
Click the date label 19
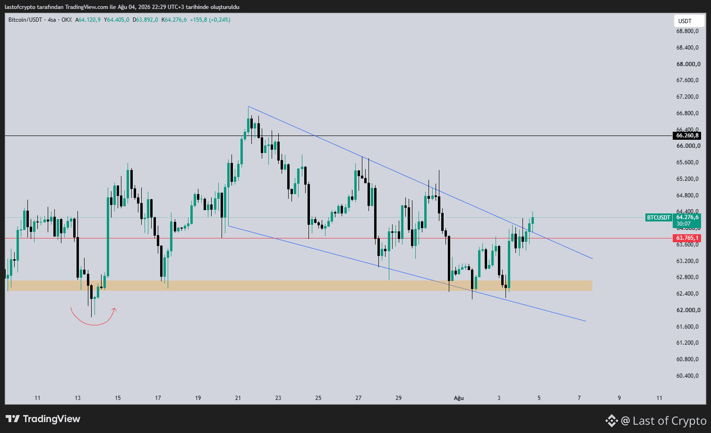tap(198, 398)
